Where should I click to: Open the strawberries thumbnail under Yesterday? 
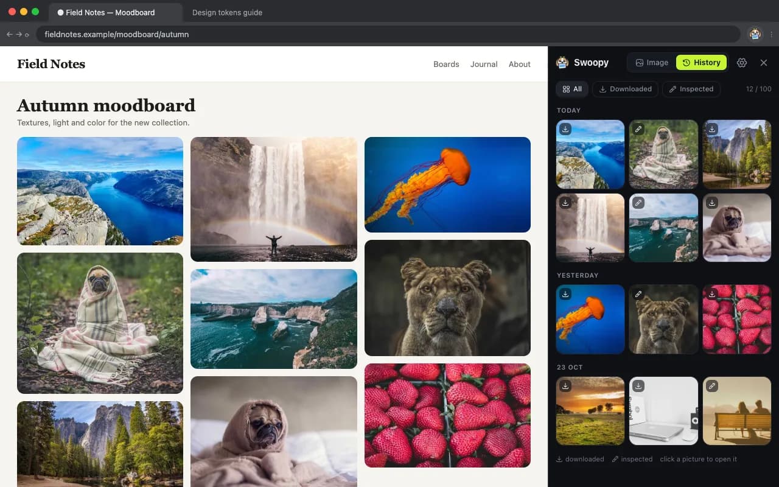tap(737, 320)
